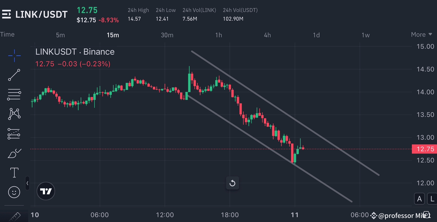The image size is (437, 222).
Task: Toggle auto scale with the A button
Action: coord(419,199)
